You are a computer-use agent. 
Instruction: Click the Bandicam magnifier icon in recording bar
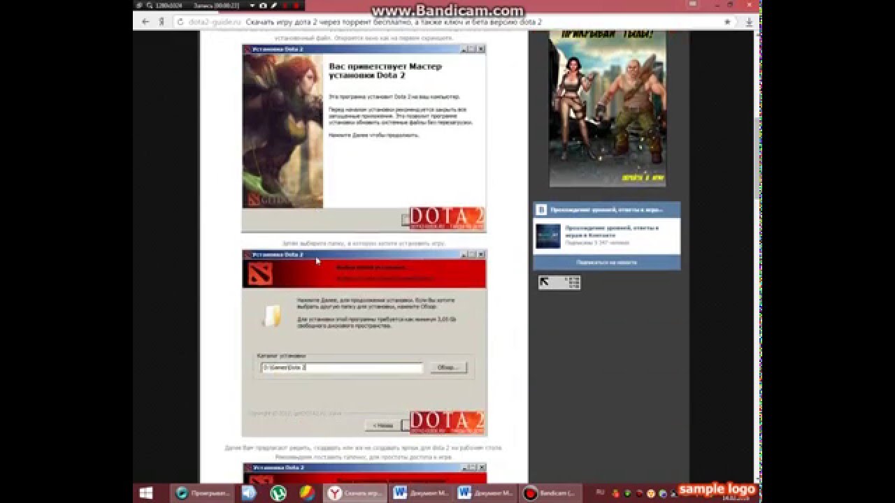point(150,5)
